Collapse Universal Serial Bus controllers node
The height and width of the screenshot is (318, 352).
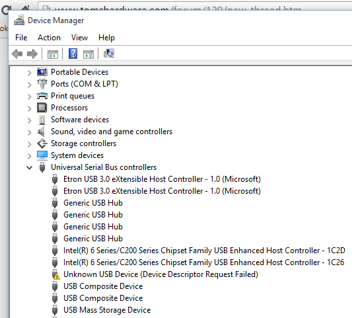pyautogui.click(x=29, y=168)
